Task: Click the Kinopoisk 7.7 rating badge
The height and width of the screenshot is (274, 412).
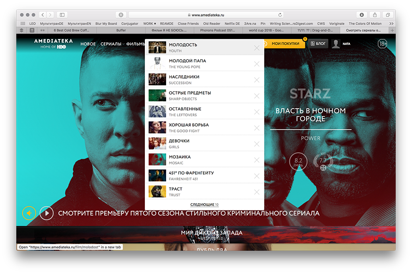Action: click(x=323, y=162)
